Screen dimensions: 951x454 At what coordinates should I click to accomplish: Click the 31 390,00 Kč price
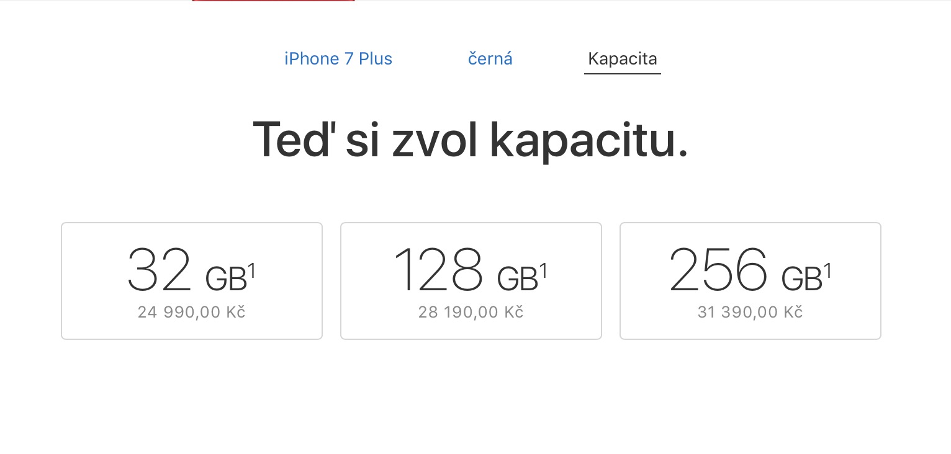click(750, 312)
